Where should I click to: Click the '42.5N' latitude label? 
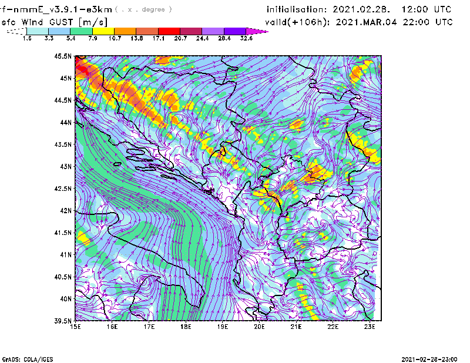tap(63, 189)
